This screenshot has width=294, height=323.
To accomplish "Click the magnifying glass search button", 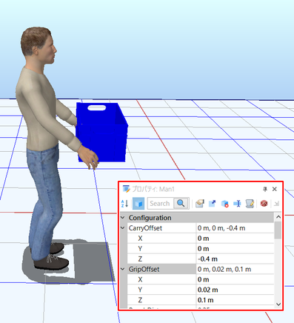I will pyautogui.click(x=181, y=204).
